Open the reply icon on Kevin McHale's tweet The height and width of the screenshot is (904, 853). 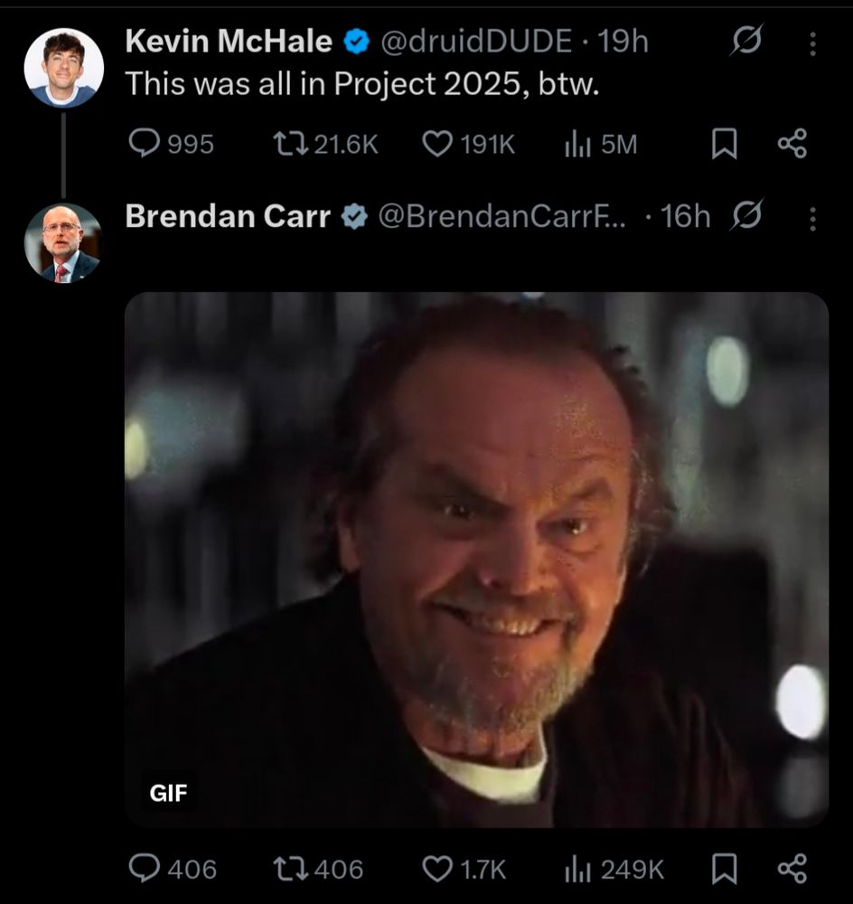145,144
